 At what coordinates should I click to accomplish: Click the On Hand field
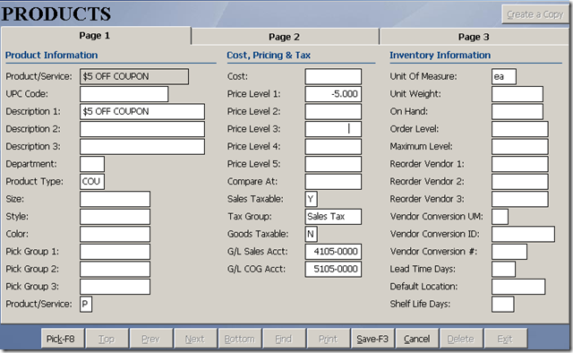(517, 112)
